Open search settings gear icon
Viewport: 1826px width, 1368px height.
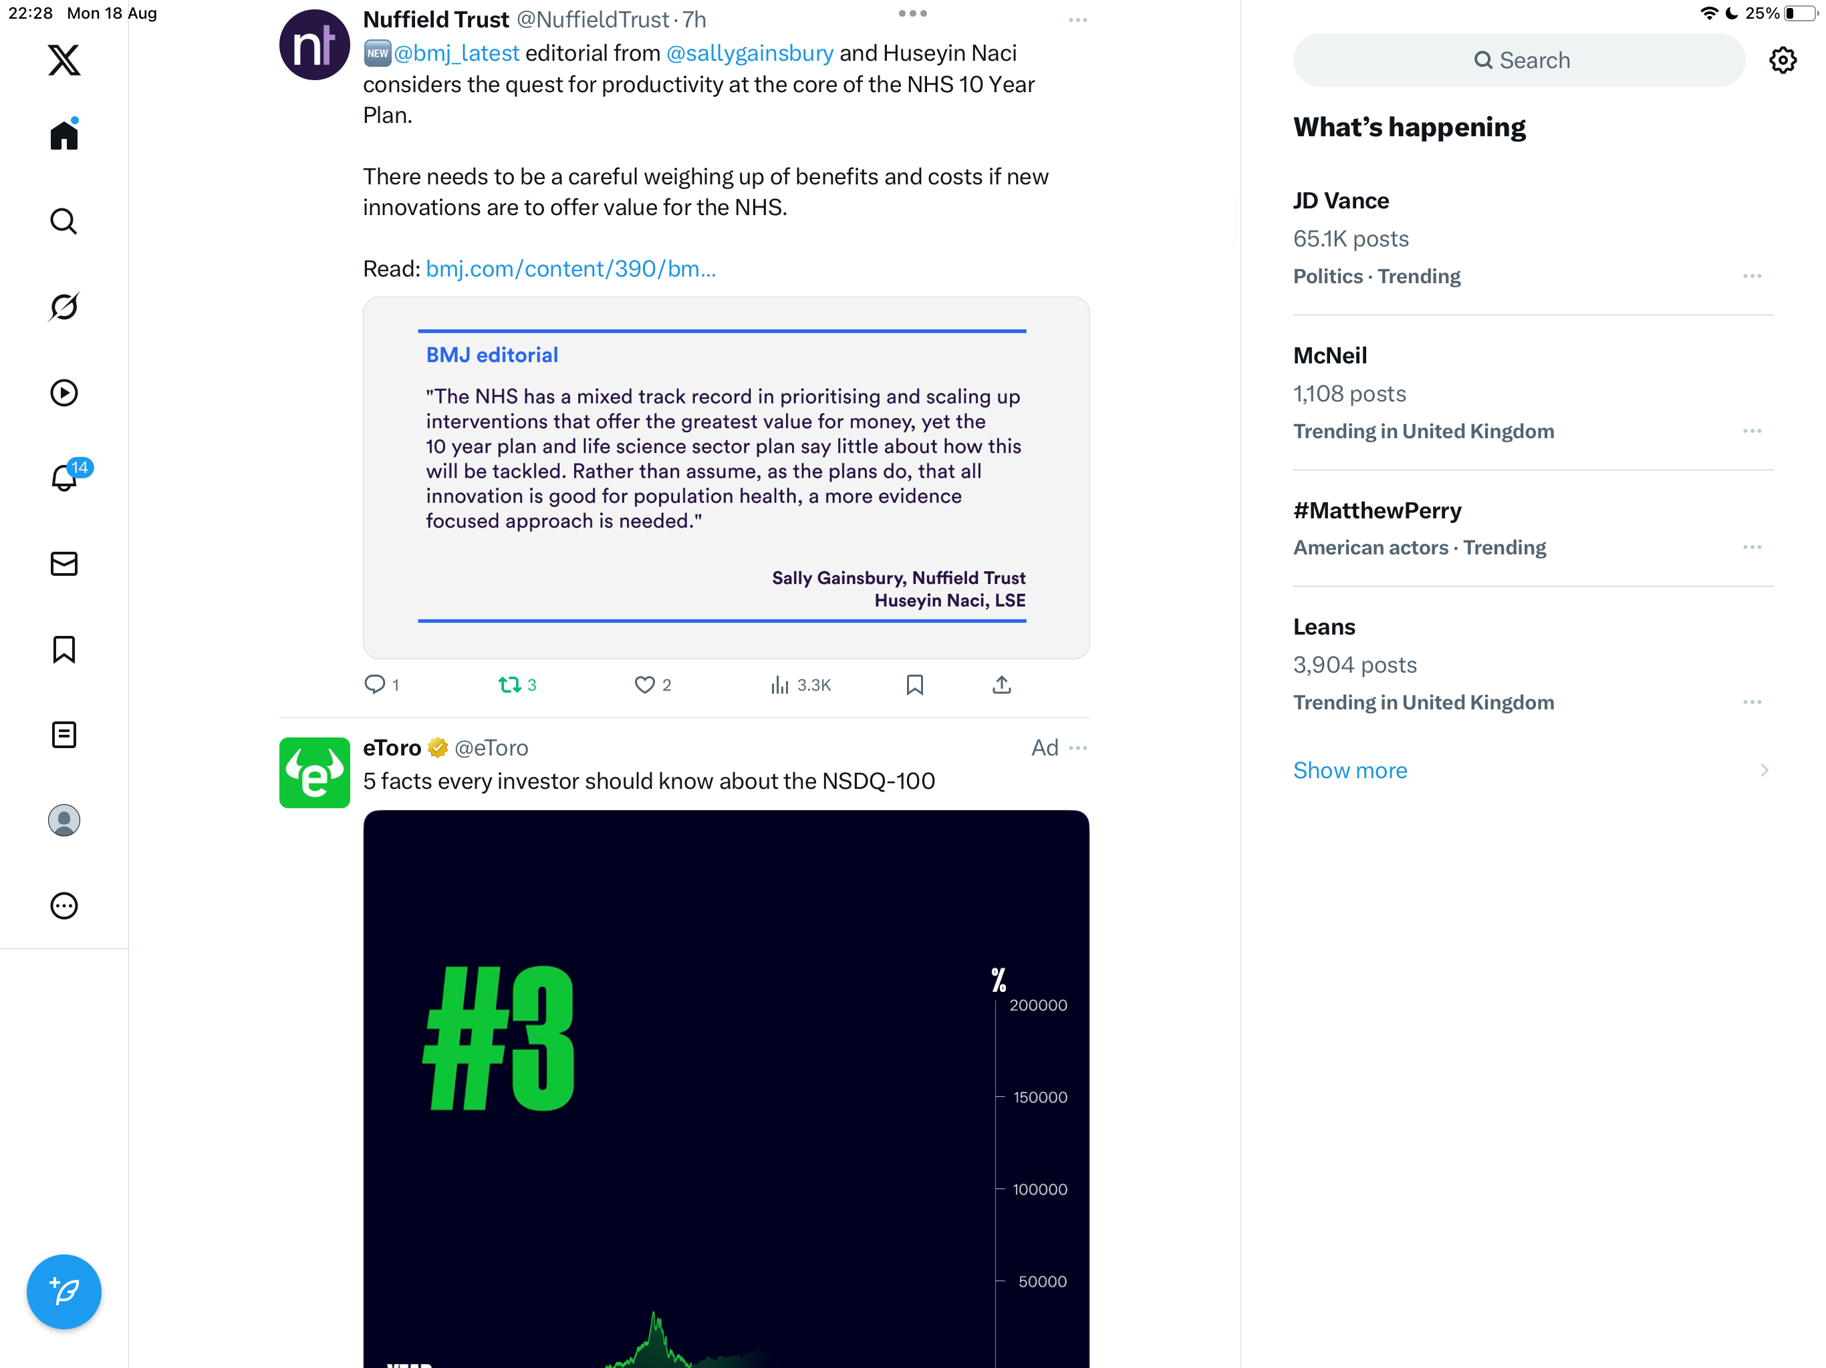pyautogui.click(x=1783, y=60)
